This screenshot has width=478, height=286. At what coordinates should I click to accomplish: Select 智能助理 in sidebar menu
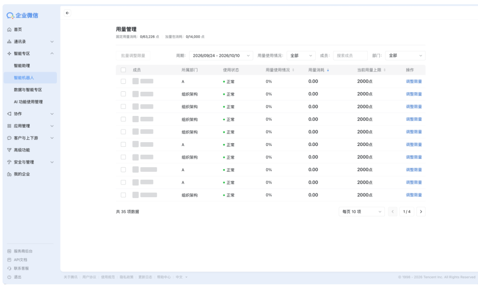coord(22,66)
